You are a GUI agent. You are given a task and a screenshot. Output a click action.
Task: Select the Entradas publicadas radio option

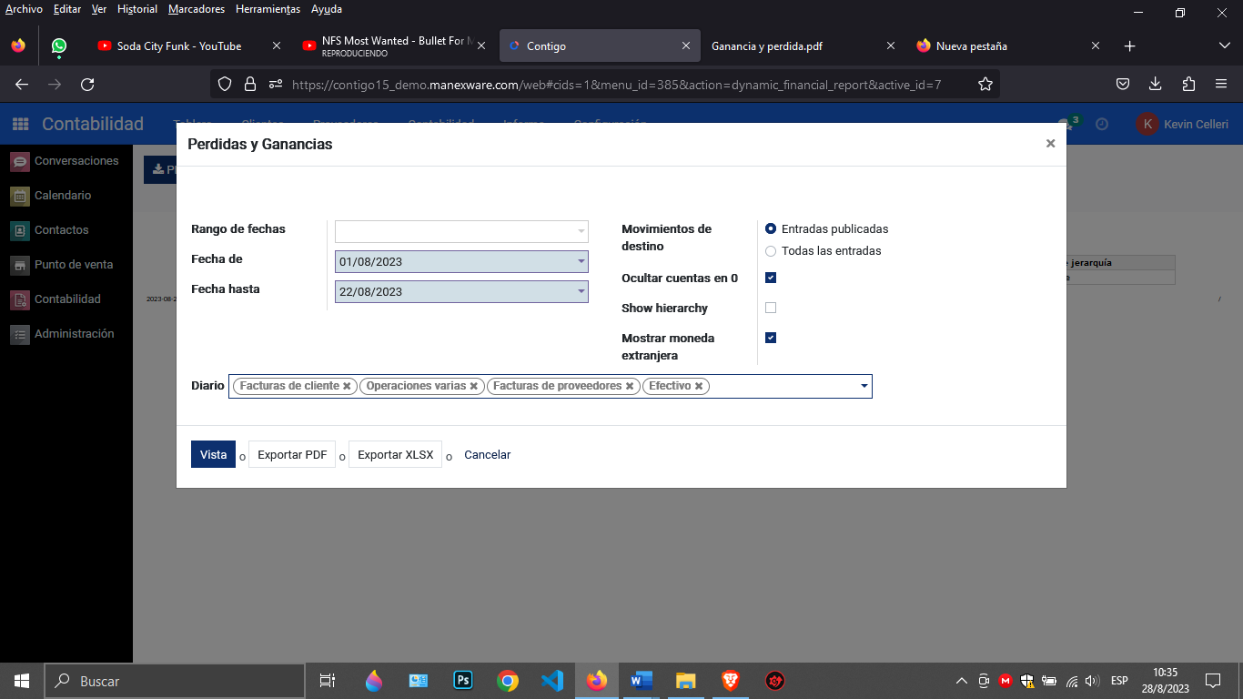771,229
